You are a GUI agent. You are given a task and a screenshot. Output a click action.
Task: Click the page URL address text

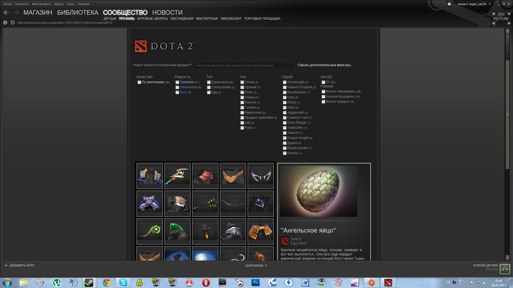point(65,23)
